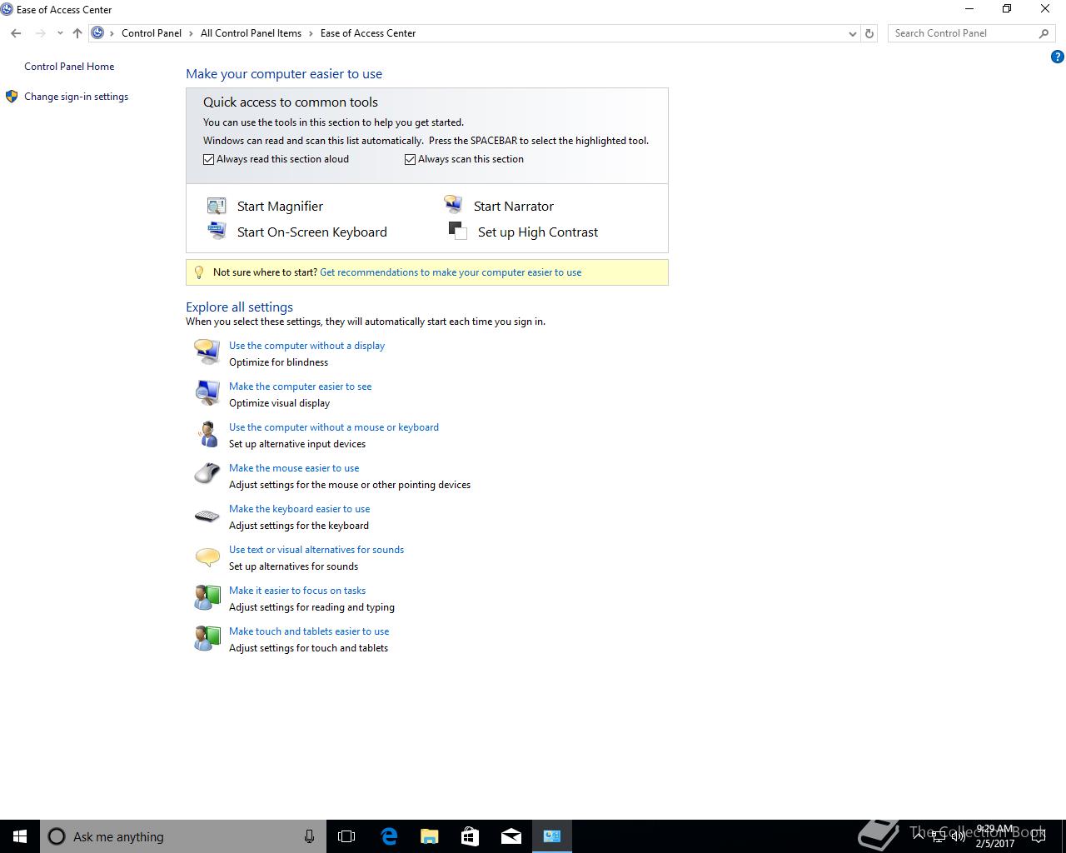
Task: Click the mouse icon in Explore all settings
Action: point(207,474)
